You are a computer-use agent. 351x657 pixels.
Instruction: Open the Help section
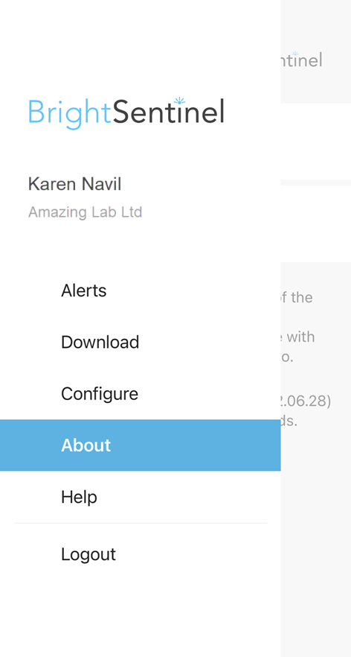(x=140, y=497)
